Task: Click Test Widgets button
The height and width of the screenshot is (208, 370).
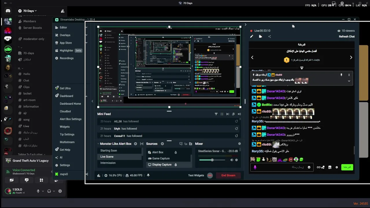Action: click(196, 175)
